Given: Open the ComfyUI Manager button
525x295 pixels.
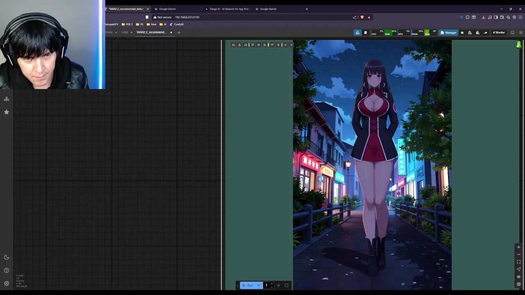Looking at the screenshot, I should point(448,33).
